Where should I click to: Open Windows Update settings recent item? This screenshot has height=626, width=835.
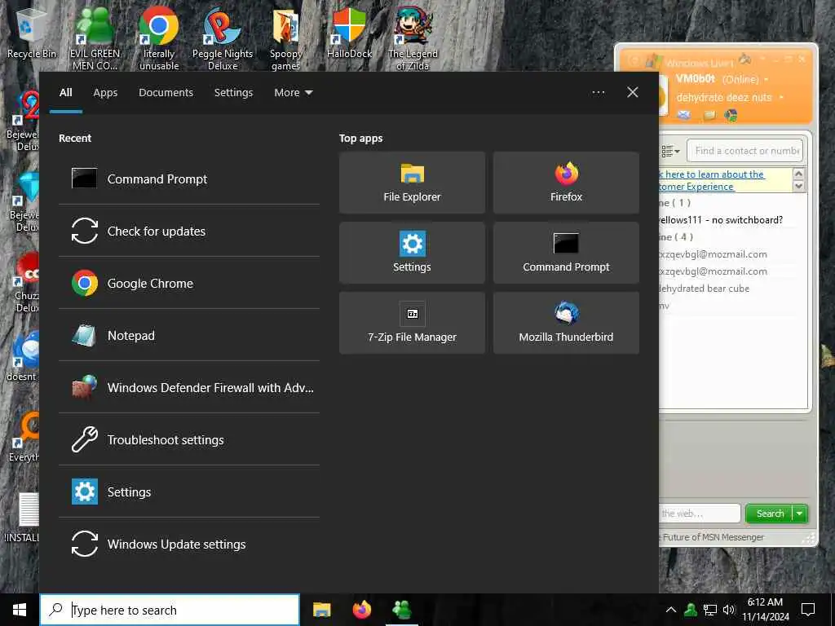point(188,544)
